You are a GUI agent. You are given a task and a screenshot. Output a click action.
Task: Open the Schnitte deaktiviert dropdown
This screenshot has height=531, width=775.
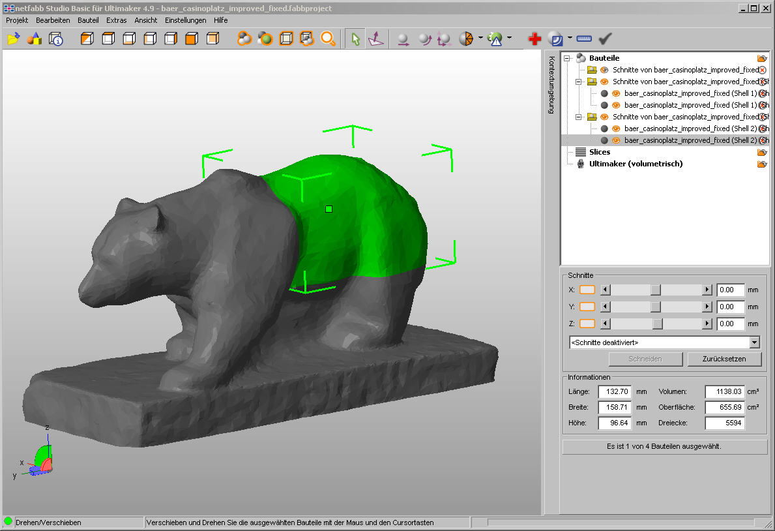[x=754, y=342]
